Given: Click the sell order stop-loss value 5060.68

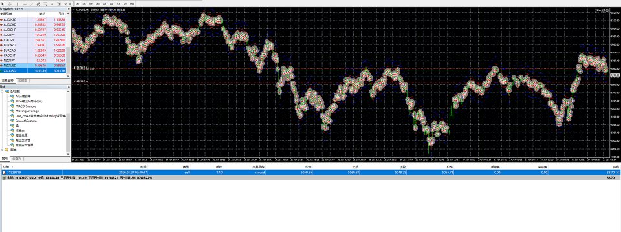Looking at the screenshot, I should coord(354,173).
